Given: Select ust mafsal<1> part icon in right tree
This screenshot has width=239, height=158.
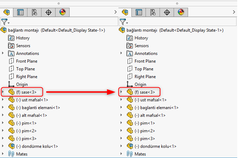Looking at the screenshot, I should click(x=130, y=100).
